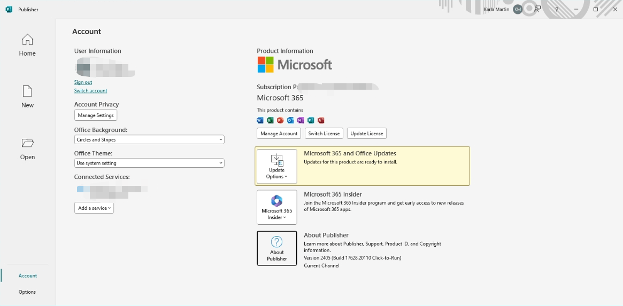Open the New publication page
This screenshot has width=623, height=306.
tap(27, 97)
